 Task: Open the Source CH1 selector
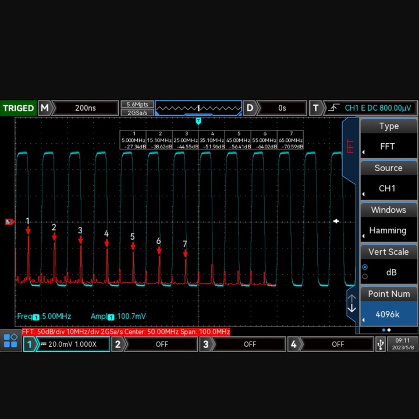389,188
